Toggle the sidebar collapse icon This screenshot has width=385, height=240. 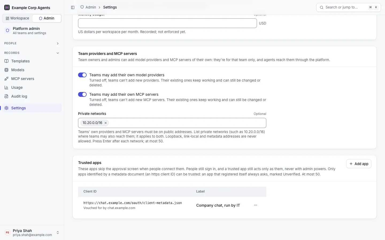tap(73, 7)
